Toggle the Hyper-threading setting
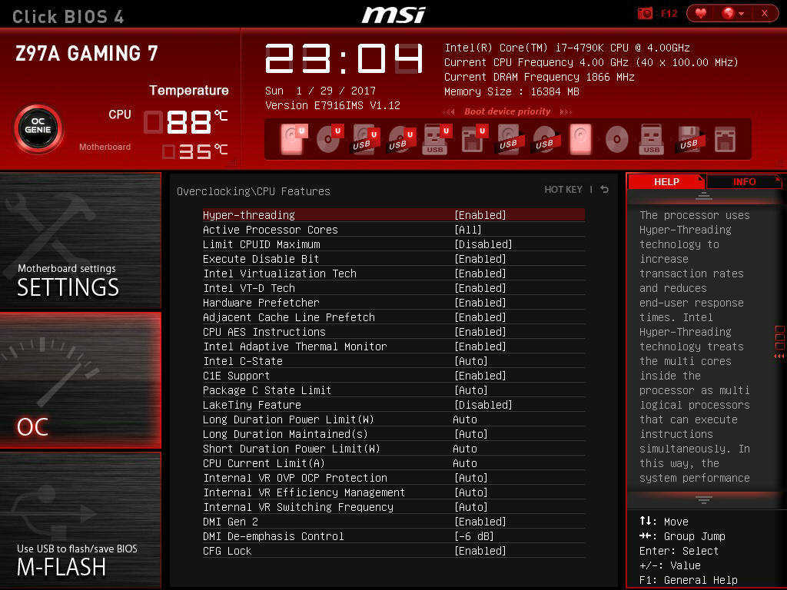The height and width of the screenshot is (590, 787). (x=393, y=215)
